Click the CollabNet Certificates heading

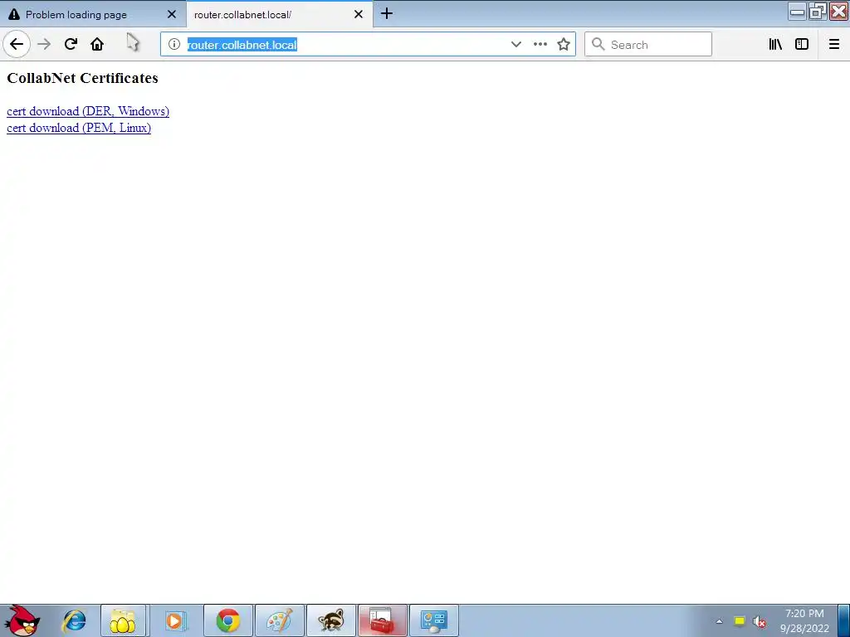(82, 78)
